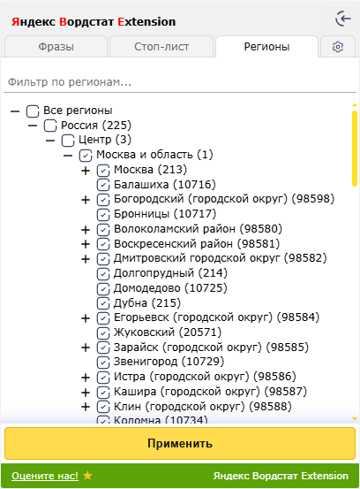Click the Применить button
The width and height of the screenshot is (360, 489).
180,443
